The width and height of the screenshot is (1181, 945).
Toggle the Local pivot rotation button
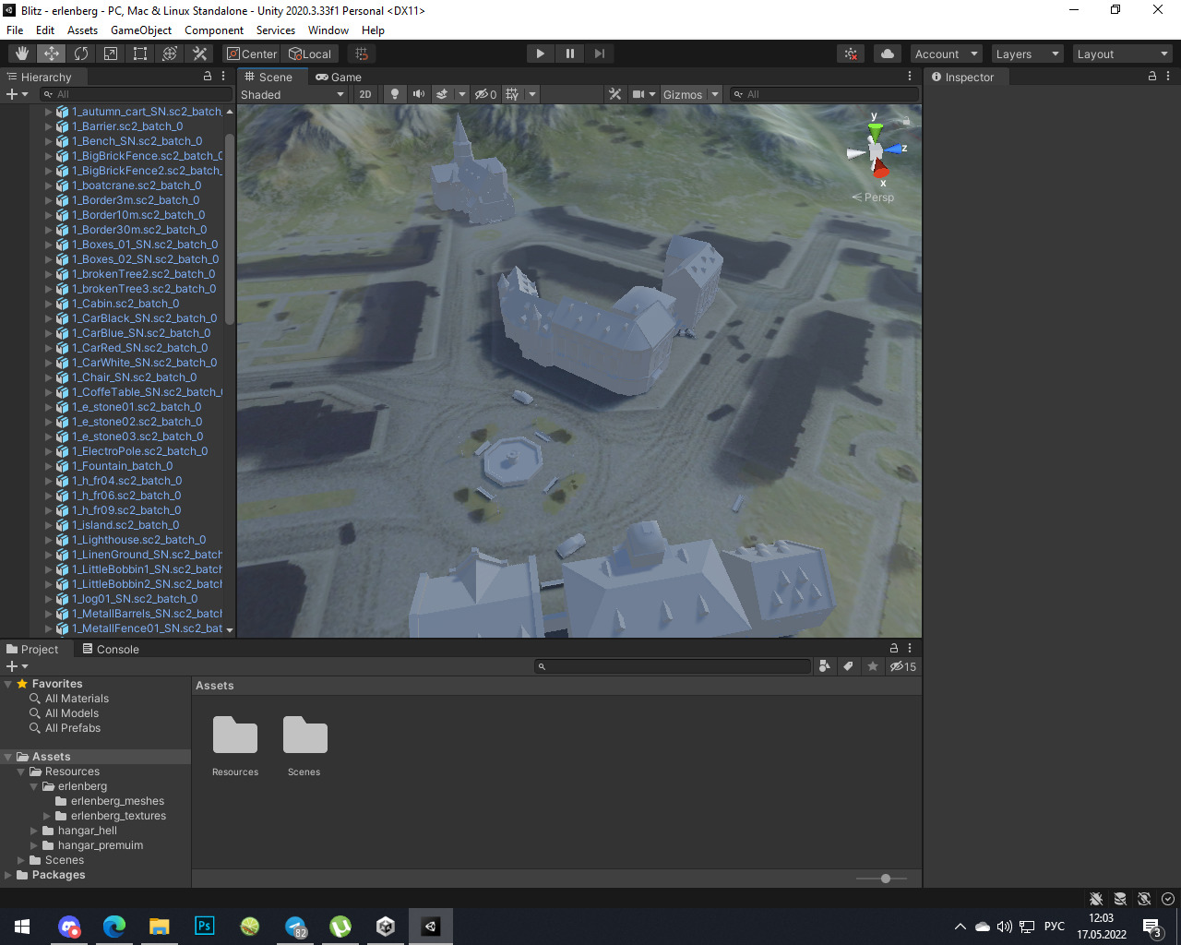click(310, 54)
